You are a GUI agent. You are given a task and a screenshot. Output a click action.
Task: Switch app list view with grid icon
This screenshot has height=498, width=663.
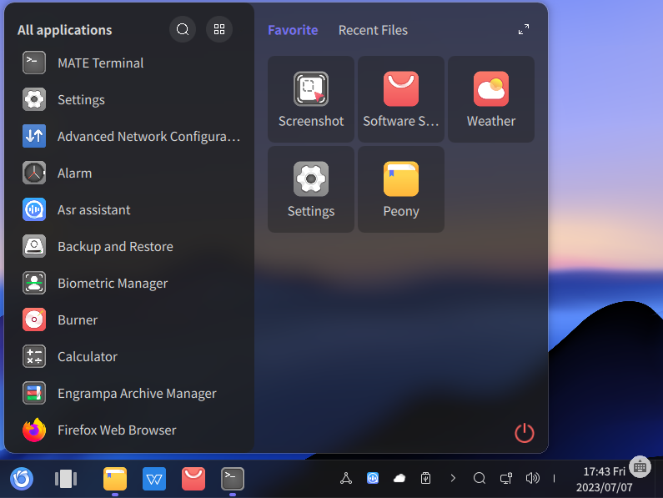tap(219, 29)
